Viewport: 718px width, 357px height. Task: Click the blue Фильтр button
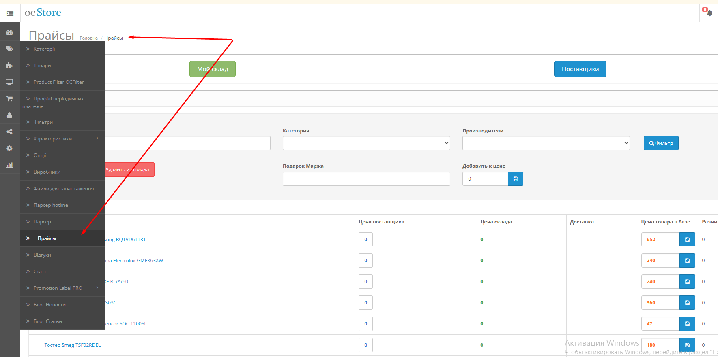pos(661,143)
